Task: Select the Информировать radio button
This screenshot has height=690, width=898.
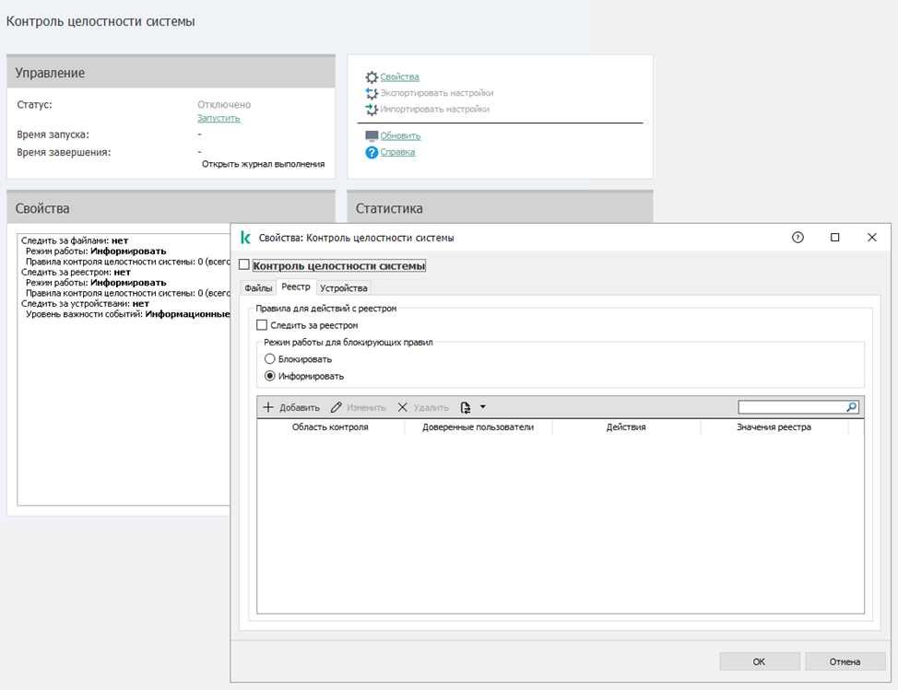Action: point(269,376)
